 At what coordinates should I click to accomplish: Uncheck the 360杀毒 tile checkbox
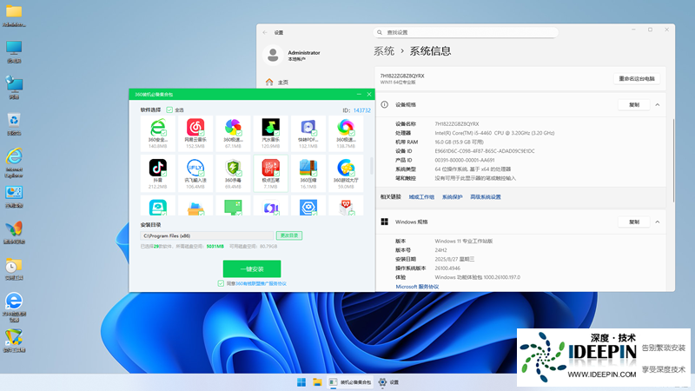(x=240, y=173)
